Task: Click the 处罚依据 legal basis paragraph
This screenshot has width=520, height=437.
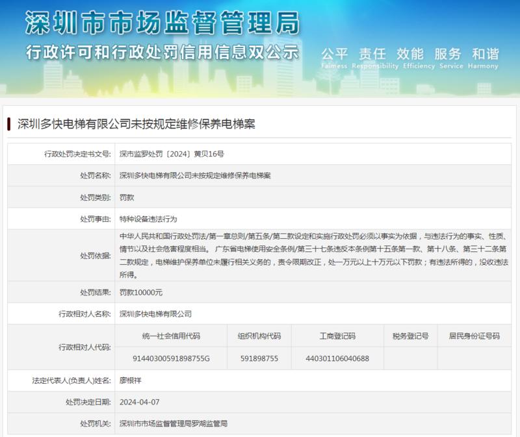Action: 314,255
